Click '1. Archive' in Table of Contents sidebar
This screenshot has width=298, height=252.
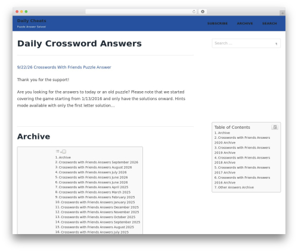222,133
